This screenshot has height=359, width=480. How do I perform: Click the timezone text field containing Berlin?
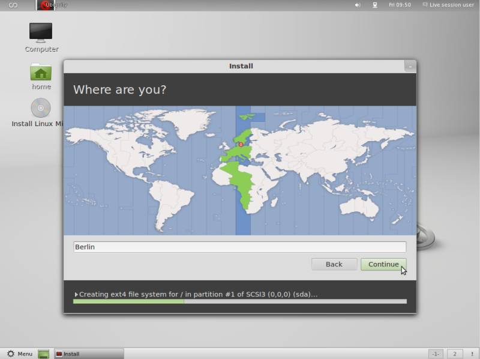pyautogui.click(x=239, y=247)
